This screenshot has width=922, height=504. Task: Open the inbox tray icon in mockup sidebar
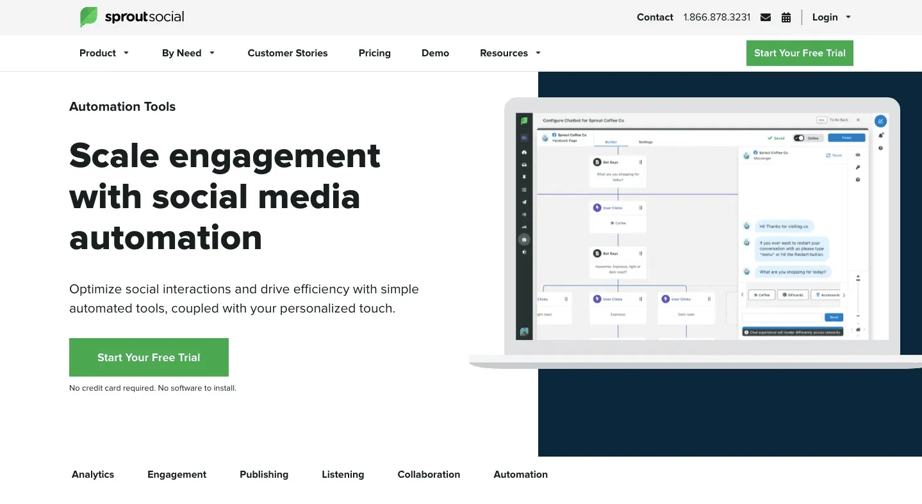(524, 165)
